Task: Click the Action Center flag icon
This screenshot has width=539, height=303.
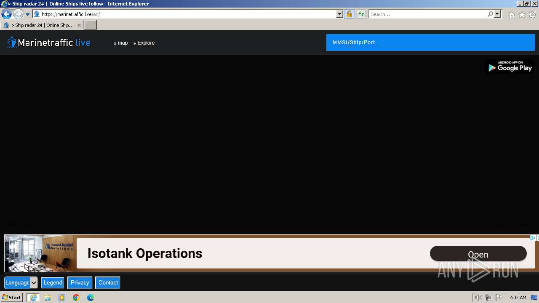Action: (x=499, y=298)
